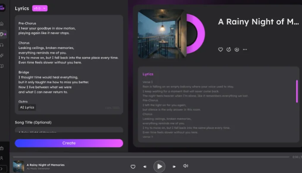This screenshot has height=173, width=302.
Task: Click the heart icon in bottom player bar
Action: point(133,167)
